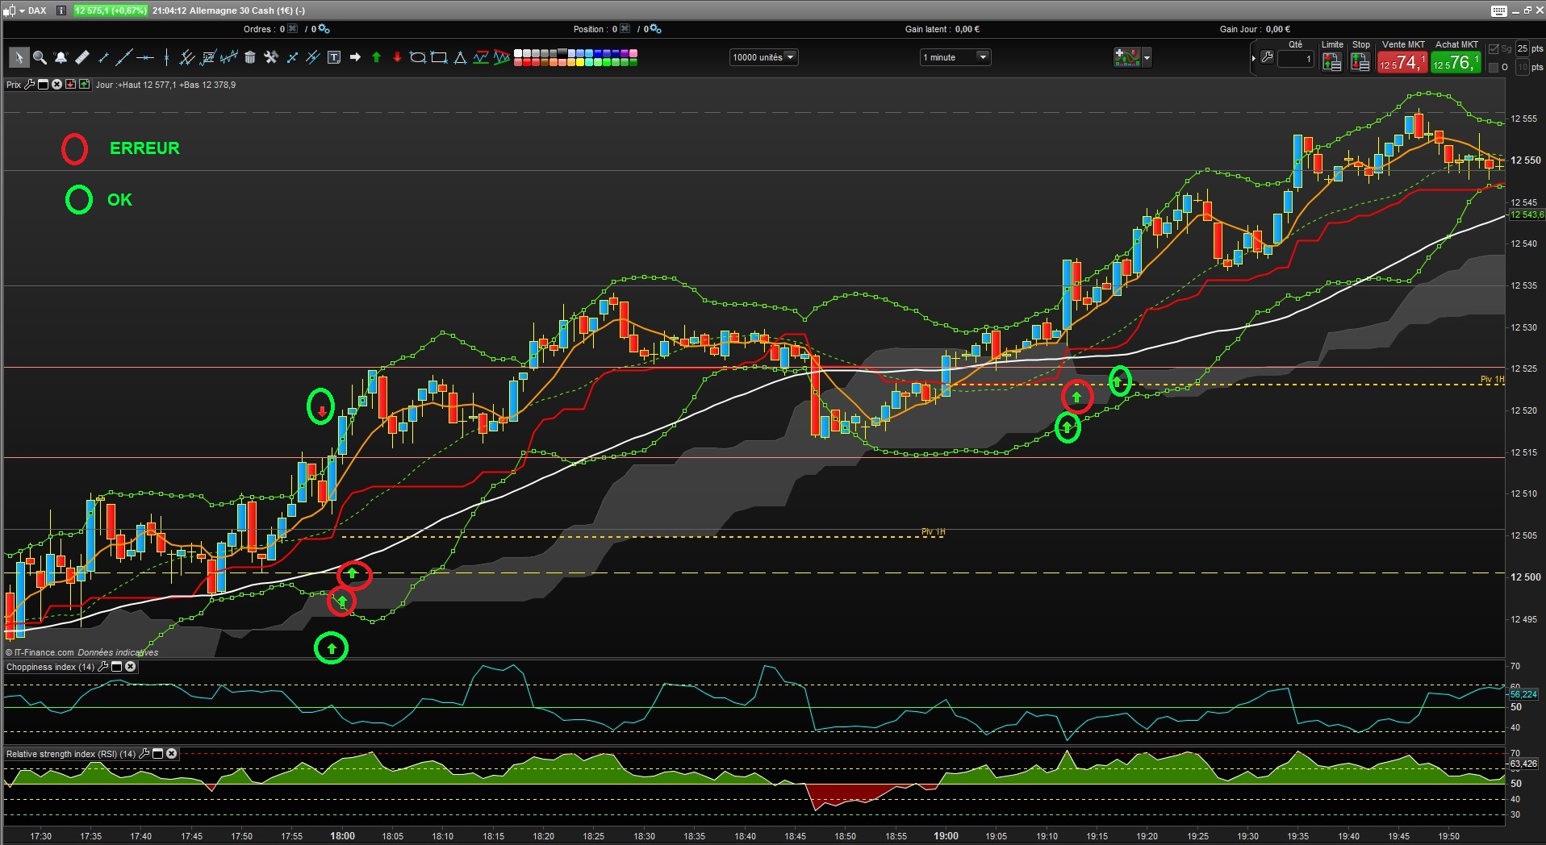The width and height of the screenshot is (1546, 845).
Task: Check the O checkbox in order settings
Action: click(1494, 67)
